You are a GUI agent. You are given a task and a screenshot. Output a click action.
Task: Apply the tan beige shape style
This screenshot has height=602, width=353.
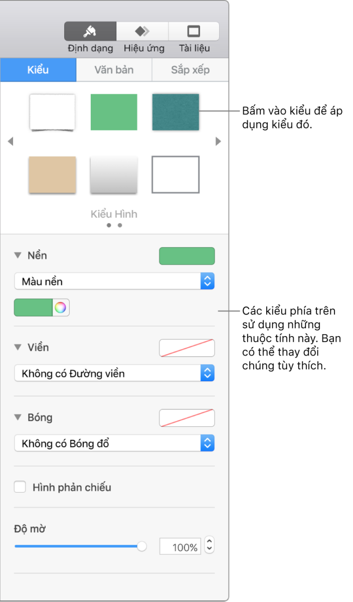tap(52, 175)
